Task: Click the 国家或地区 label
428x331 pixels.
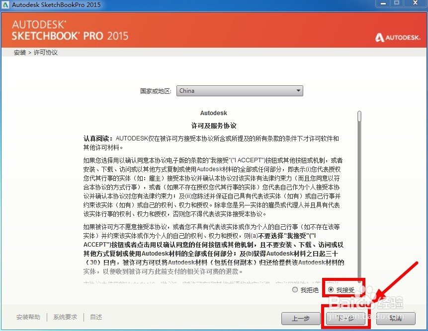Action: pyautogui.click(x=156, y=91)
